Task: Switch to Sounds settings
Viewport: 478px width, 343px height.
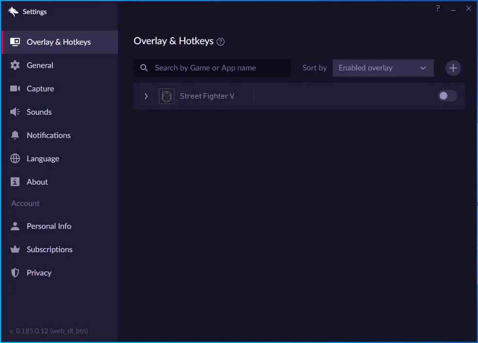Action: [x=60, y=112]
